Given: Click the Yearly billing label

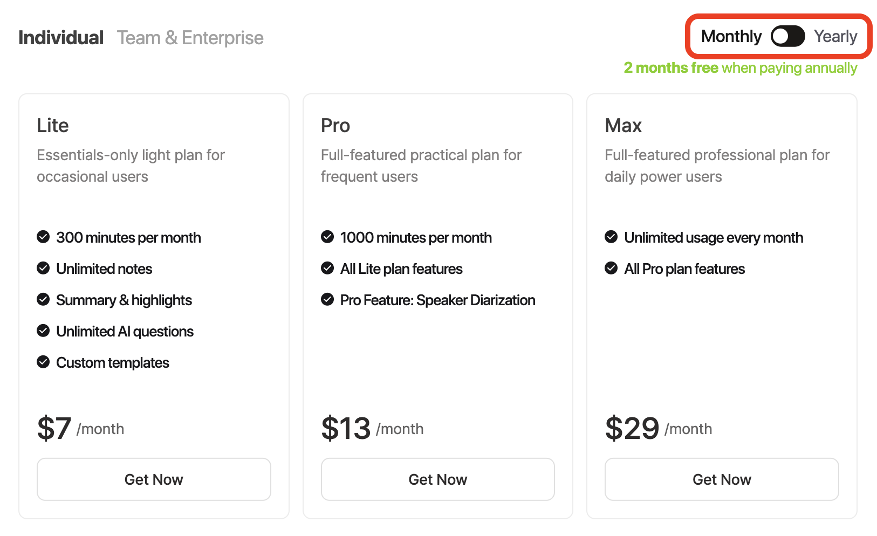Looking at the screenshot, I should tap(835, 37).
